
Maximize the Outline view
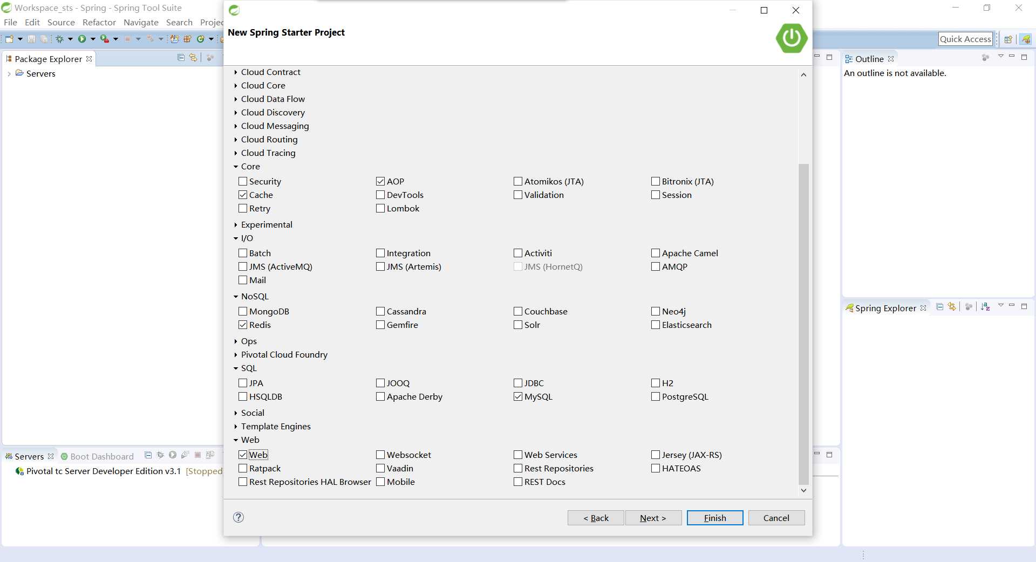coord(1024,57)
